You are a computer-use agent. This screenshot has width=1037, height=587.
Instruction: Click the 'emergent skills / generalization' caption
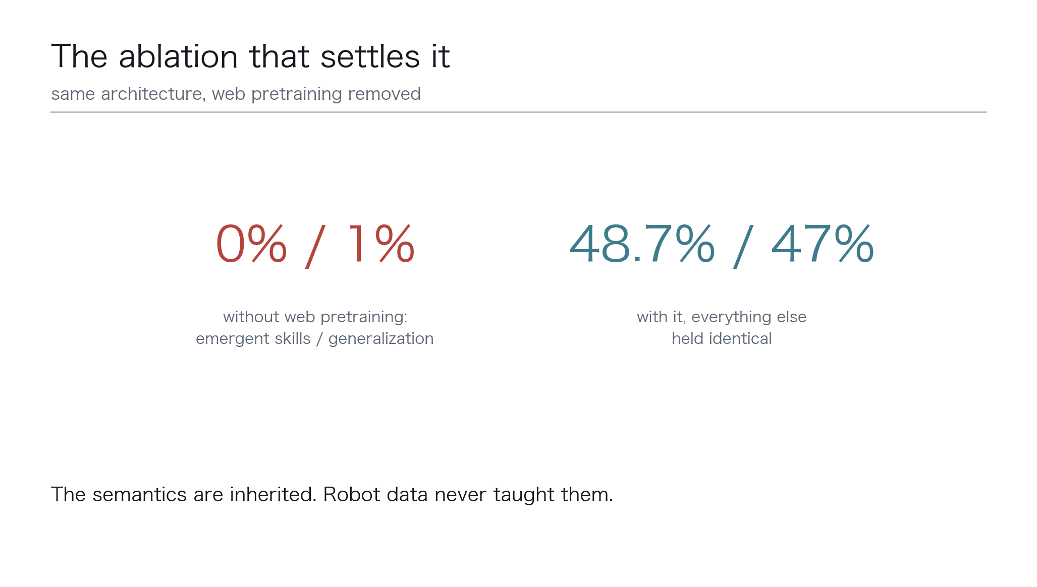tap(315, 338)
